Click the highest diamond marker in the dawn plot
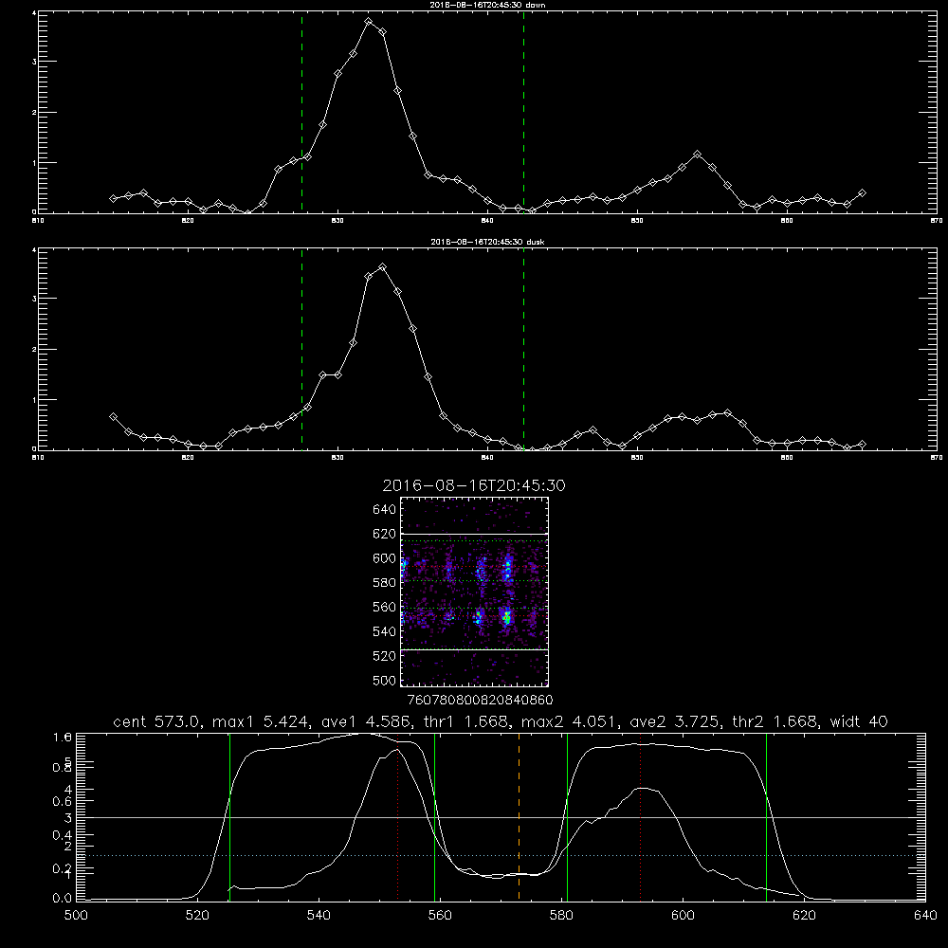Image resolution: width=948 pixels, height=948 pixels. click(368, 21)
